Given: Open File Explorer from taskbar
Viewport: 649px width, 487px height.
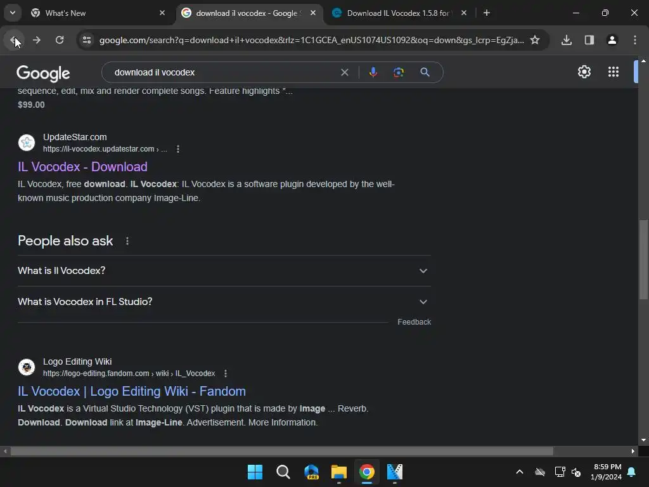Looking at the screenshot, I should coord(339,472).
